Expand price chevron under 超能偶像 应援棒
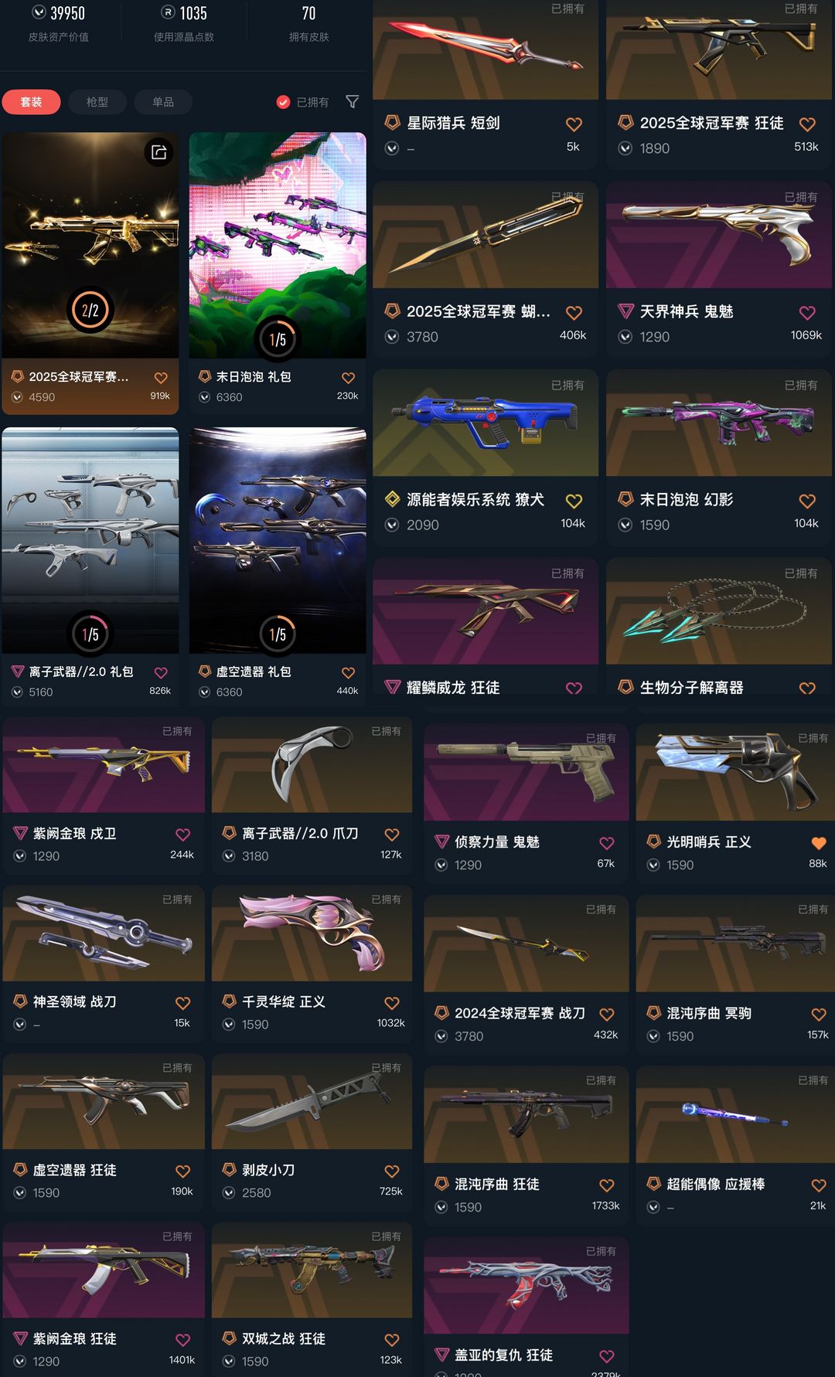 653,1207
